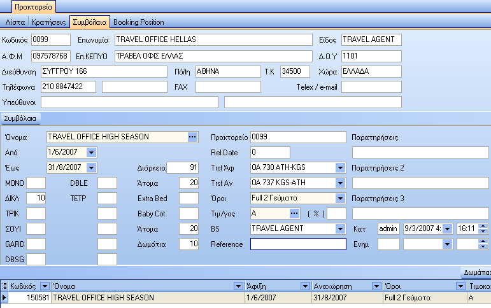Image resolution: width=491 pixels, height=308 pixels.
Task: Click the grid selector icon in header corner
Action: tap(4, 286)
